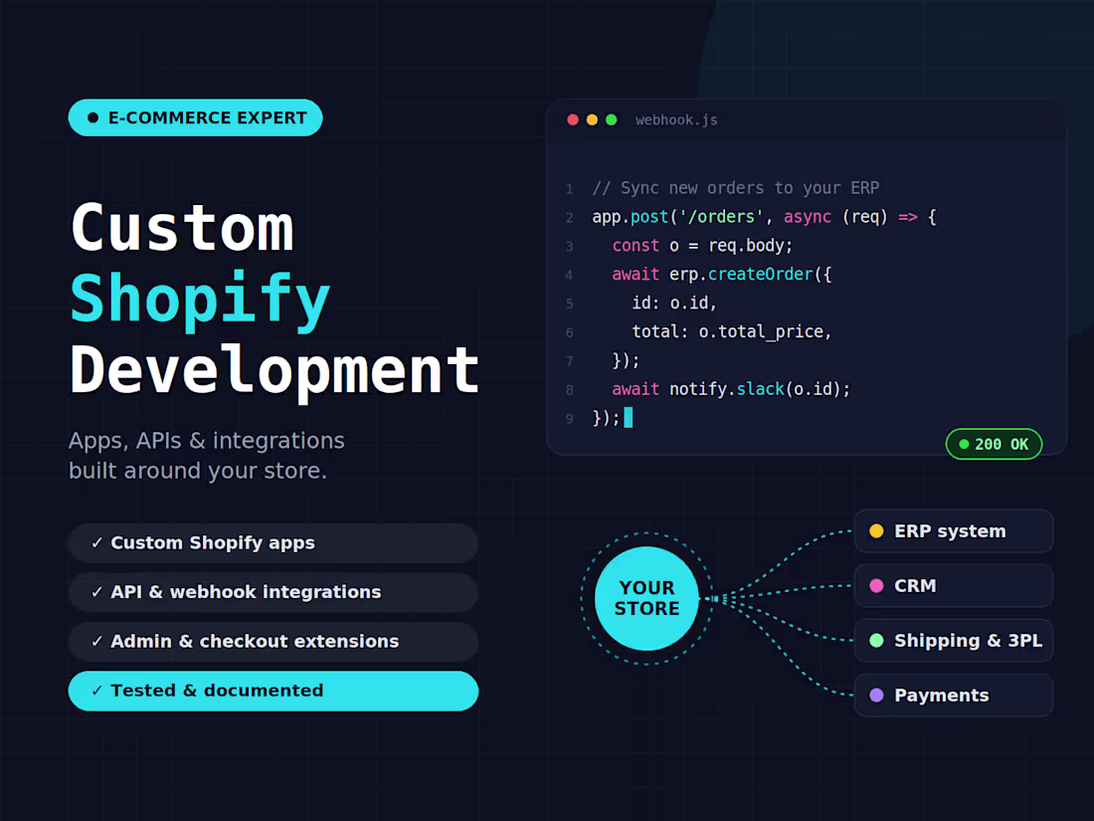This screenshot has height=821, width=1094.
Task: Click code line 'await notify.slack(o.id);'
Action: 731,389
